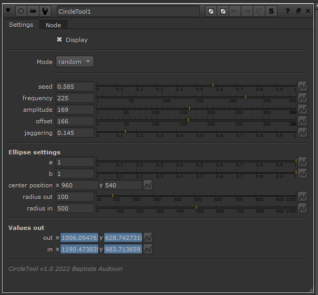Click the offset value input field
The width and height of the screenshot is (318, 295).
tap(75, 121)
